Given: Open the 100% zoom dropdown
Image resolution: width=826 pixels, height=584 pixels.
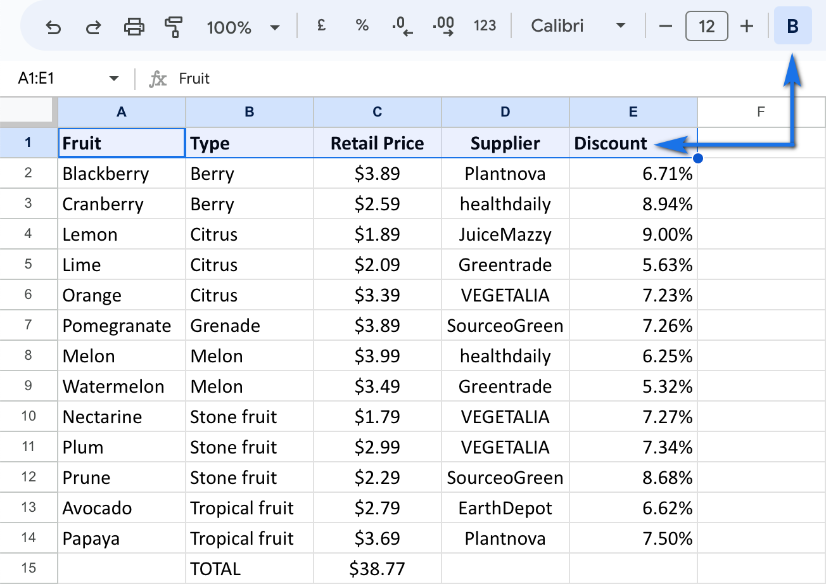Looking at the screenshot, I should coord(243,27).
